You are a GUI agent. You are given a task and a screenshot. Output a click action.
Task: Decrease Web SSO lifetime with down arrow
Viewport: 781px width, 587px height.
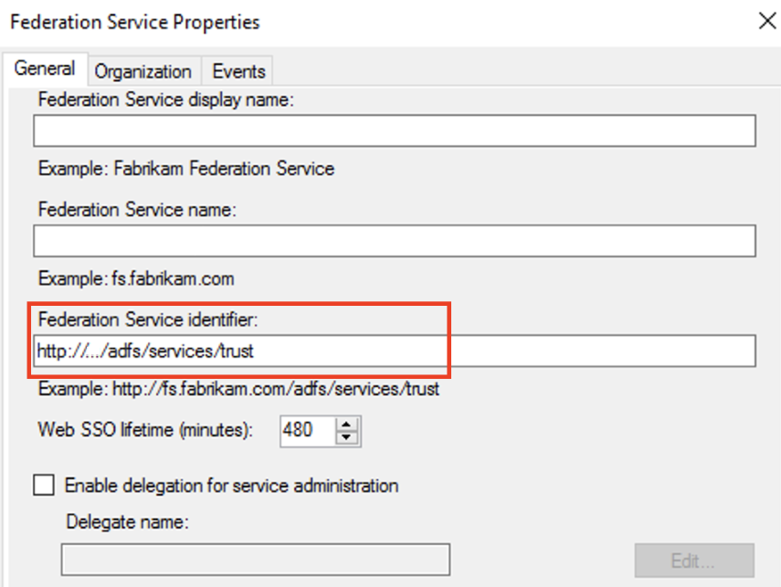coord(346,436)
